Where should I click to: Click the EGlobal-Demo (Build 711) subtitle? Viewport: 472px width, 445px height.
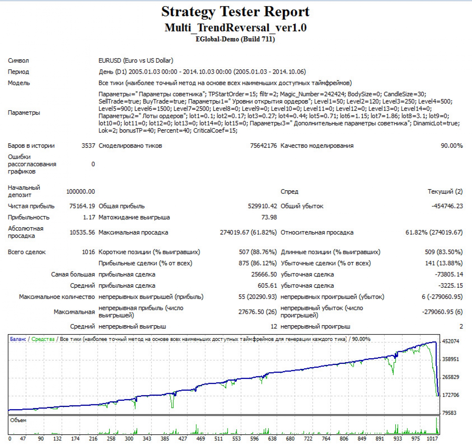[235, 39]
